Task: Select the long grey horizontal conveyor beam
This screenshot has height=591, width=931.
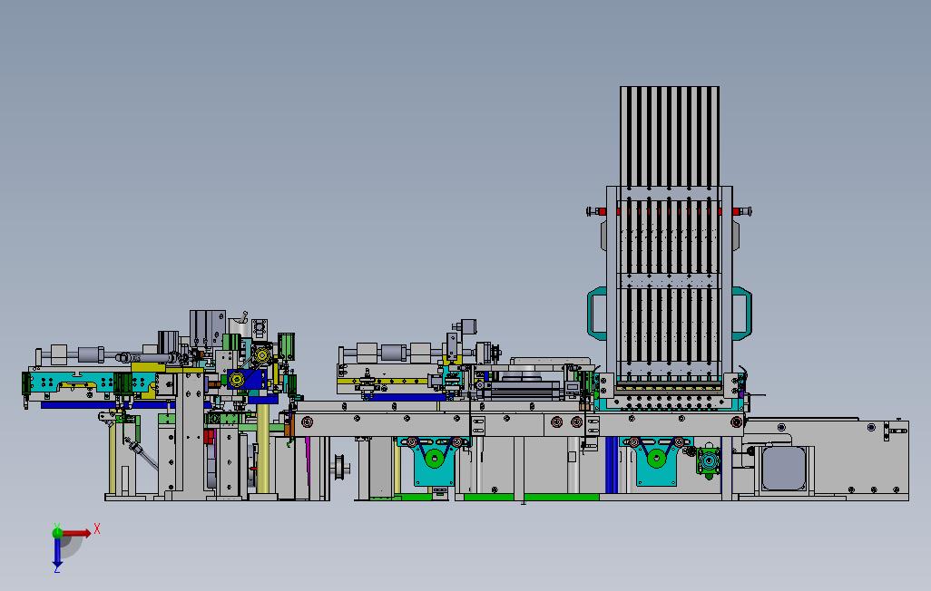Action: coord(518,425)
